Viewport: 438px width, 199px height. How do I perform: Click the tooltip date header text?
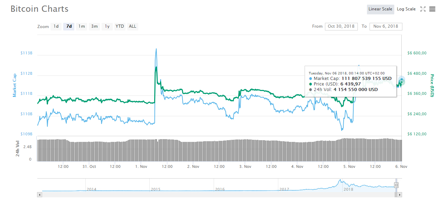346,73
